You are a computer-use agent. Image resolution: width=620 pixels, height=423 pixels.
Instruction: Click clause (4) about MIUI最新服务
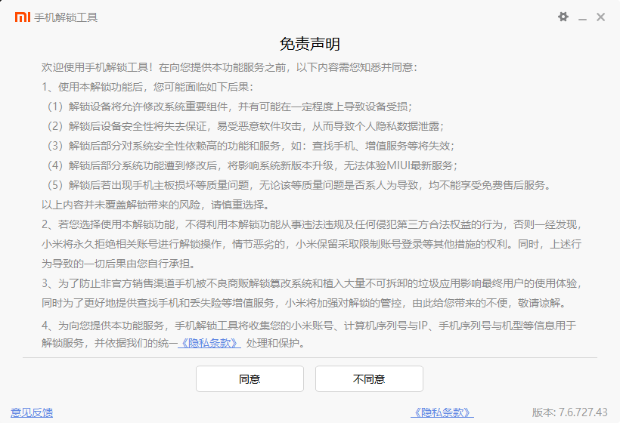(250, 165)
